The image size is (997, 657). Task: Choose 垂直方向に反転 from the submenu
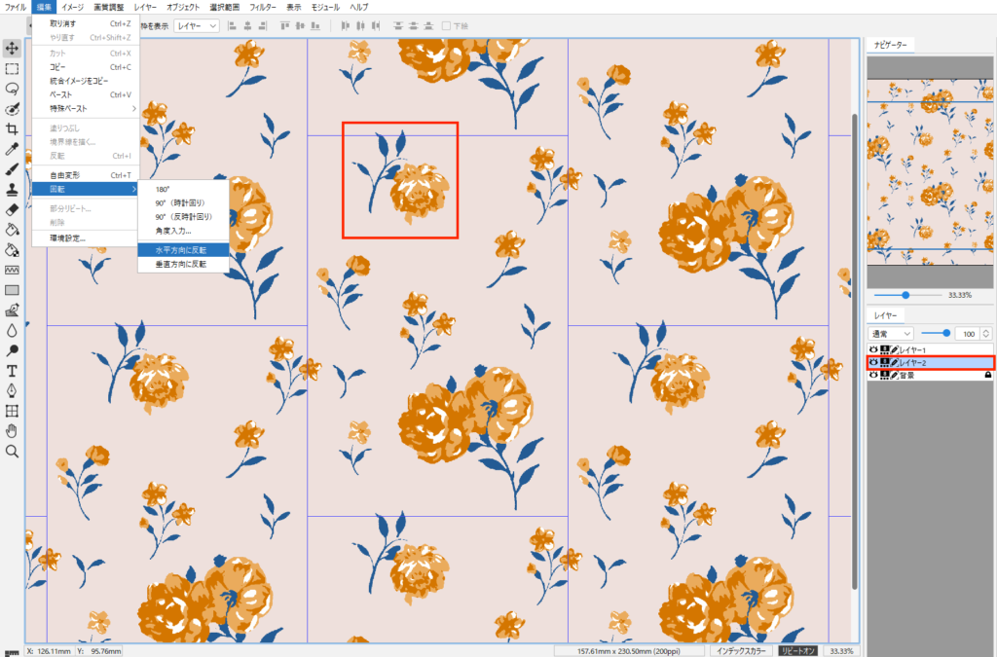coord(184,265)
